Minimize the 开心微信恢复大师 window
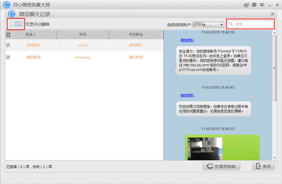Viewport: 282px width, 184px height. coord(269,6)
